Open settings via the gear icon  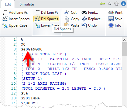(116, 4)
